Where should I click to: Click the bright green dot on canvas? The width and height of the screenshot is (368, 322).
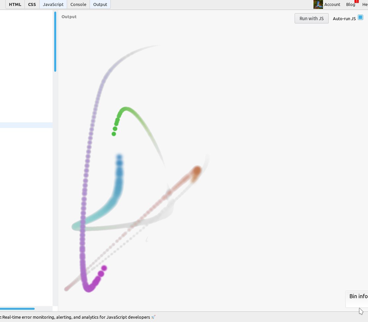[x=114, y=134]
